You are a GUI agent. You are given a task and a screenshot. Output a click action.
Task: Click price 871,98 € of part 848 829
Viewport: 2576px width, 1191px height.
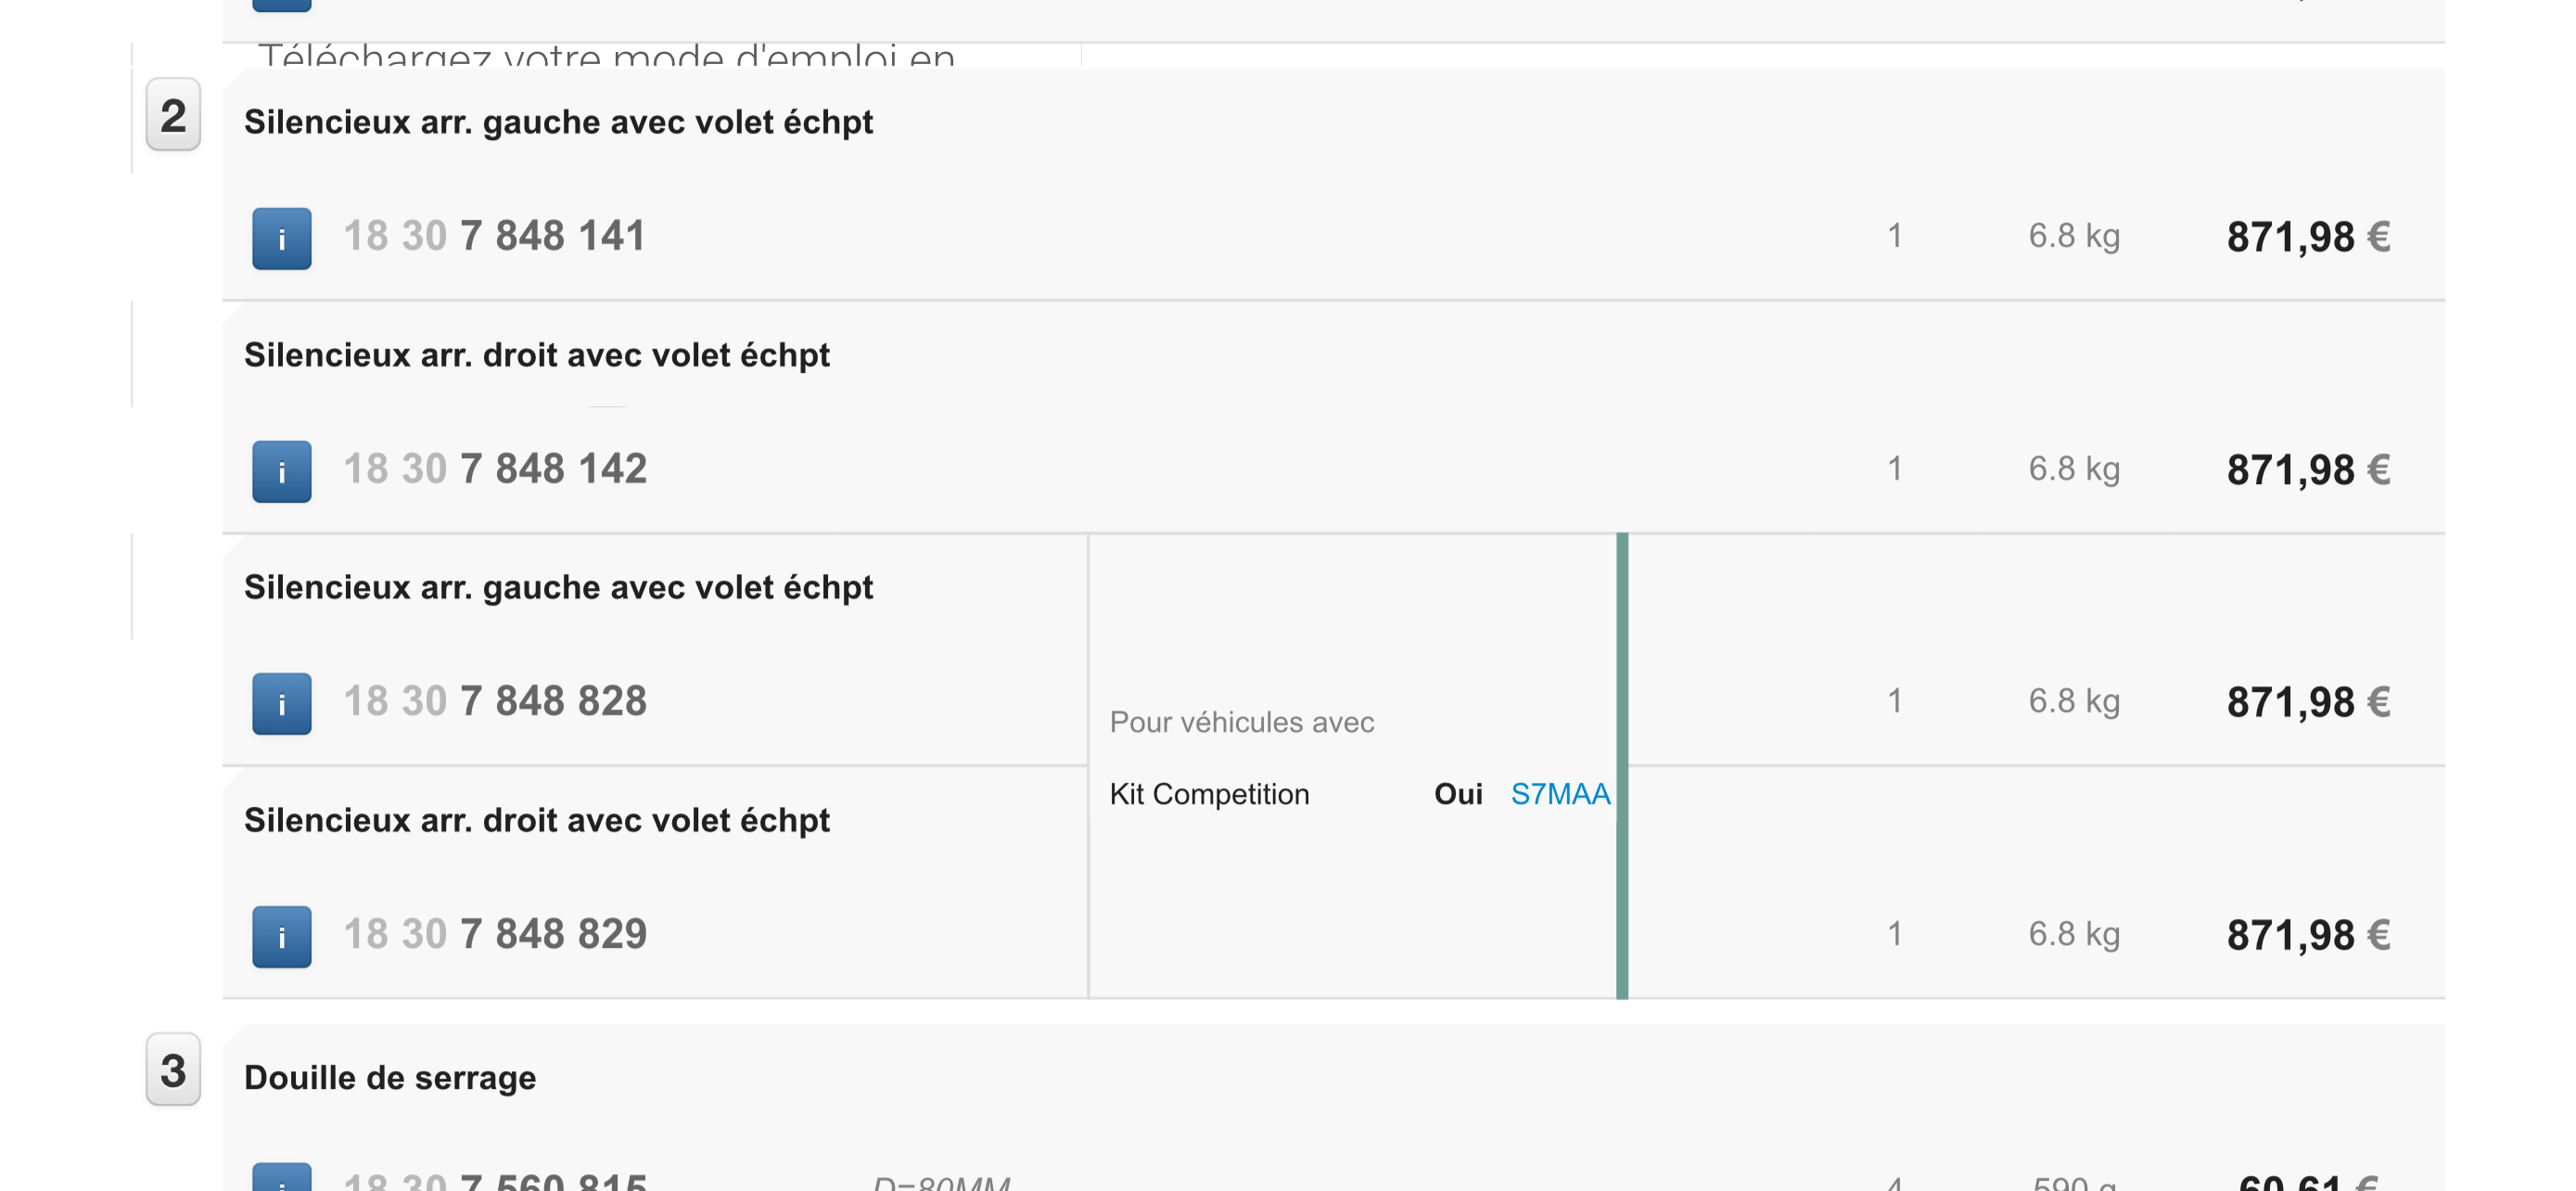2308,936
